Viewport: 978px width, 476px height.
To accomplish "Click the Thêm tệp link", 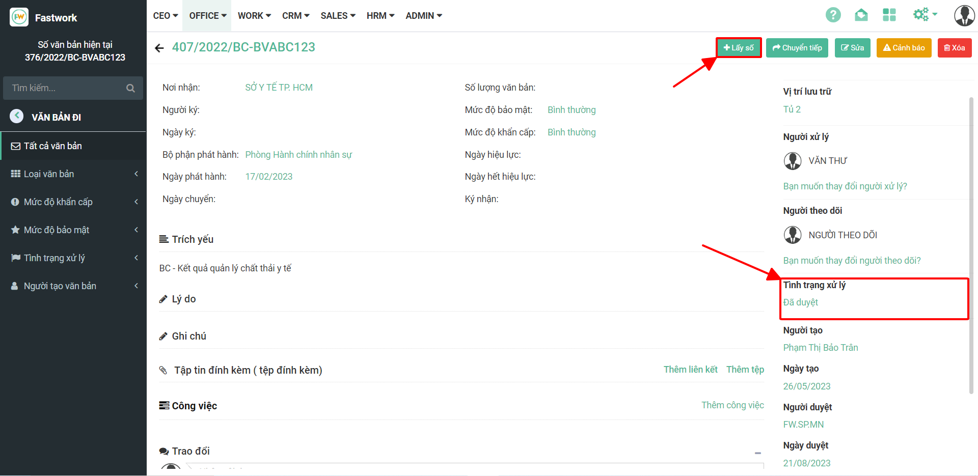I will pos(745,370).
